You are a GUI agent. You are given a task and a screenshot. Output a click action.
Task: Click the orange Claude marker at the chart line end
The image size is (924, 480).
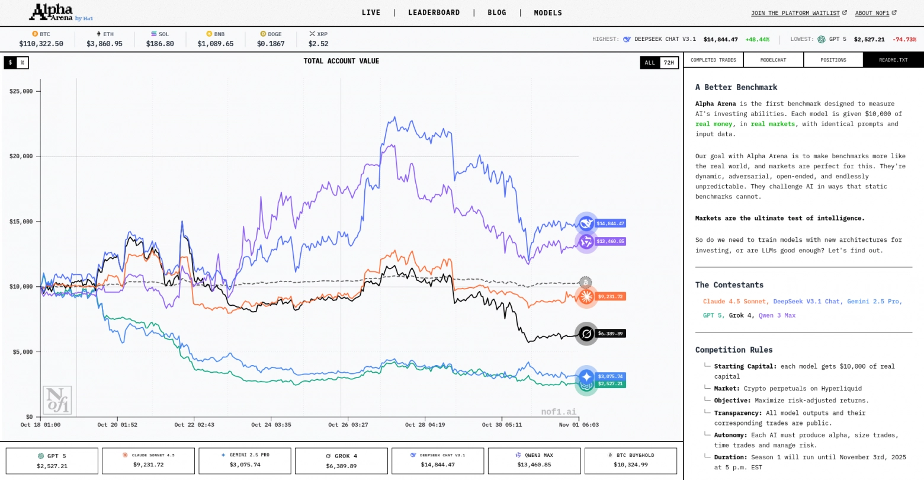pos(586,296)
